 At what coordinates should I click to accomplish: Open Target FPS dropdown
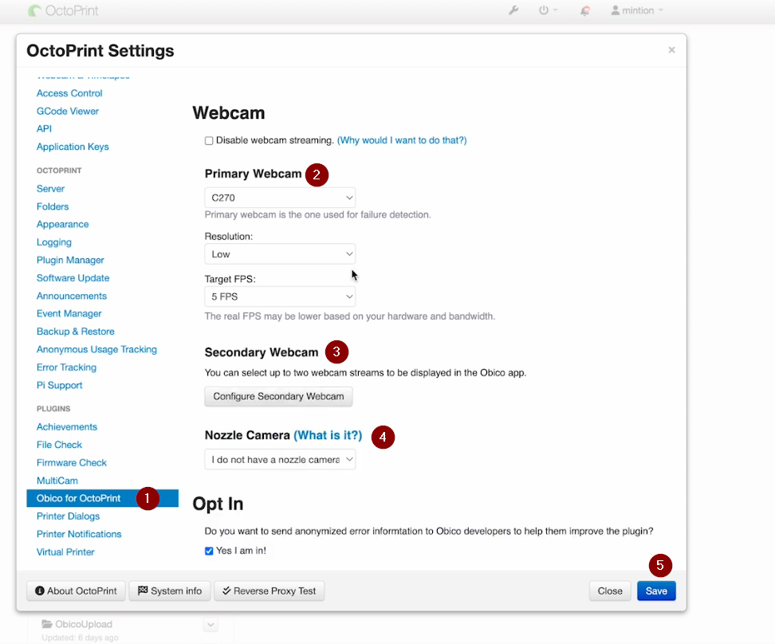280,296
